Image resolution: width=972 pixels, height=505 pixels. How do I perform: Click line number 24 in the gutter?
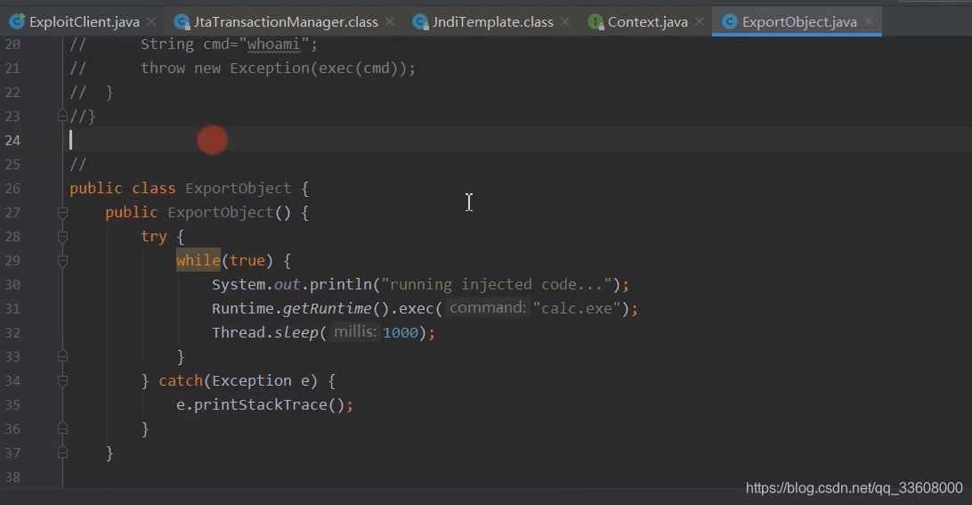[x=12, y=140]
